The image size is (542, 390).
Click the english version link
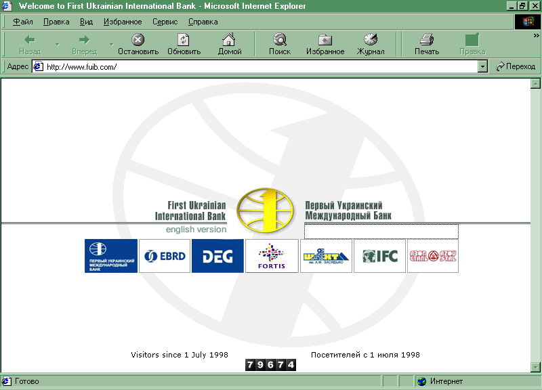click(x=196, y=230)
